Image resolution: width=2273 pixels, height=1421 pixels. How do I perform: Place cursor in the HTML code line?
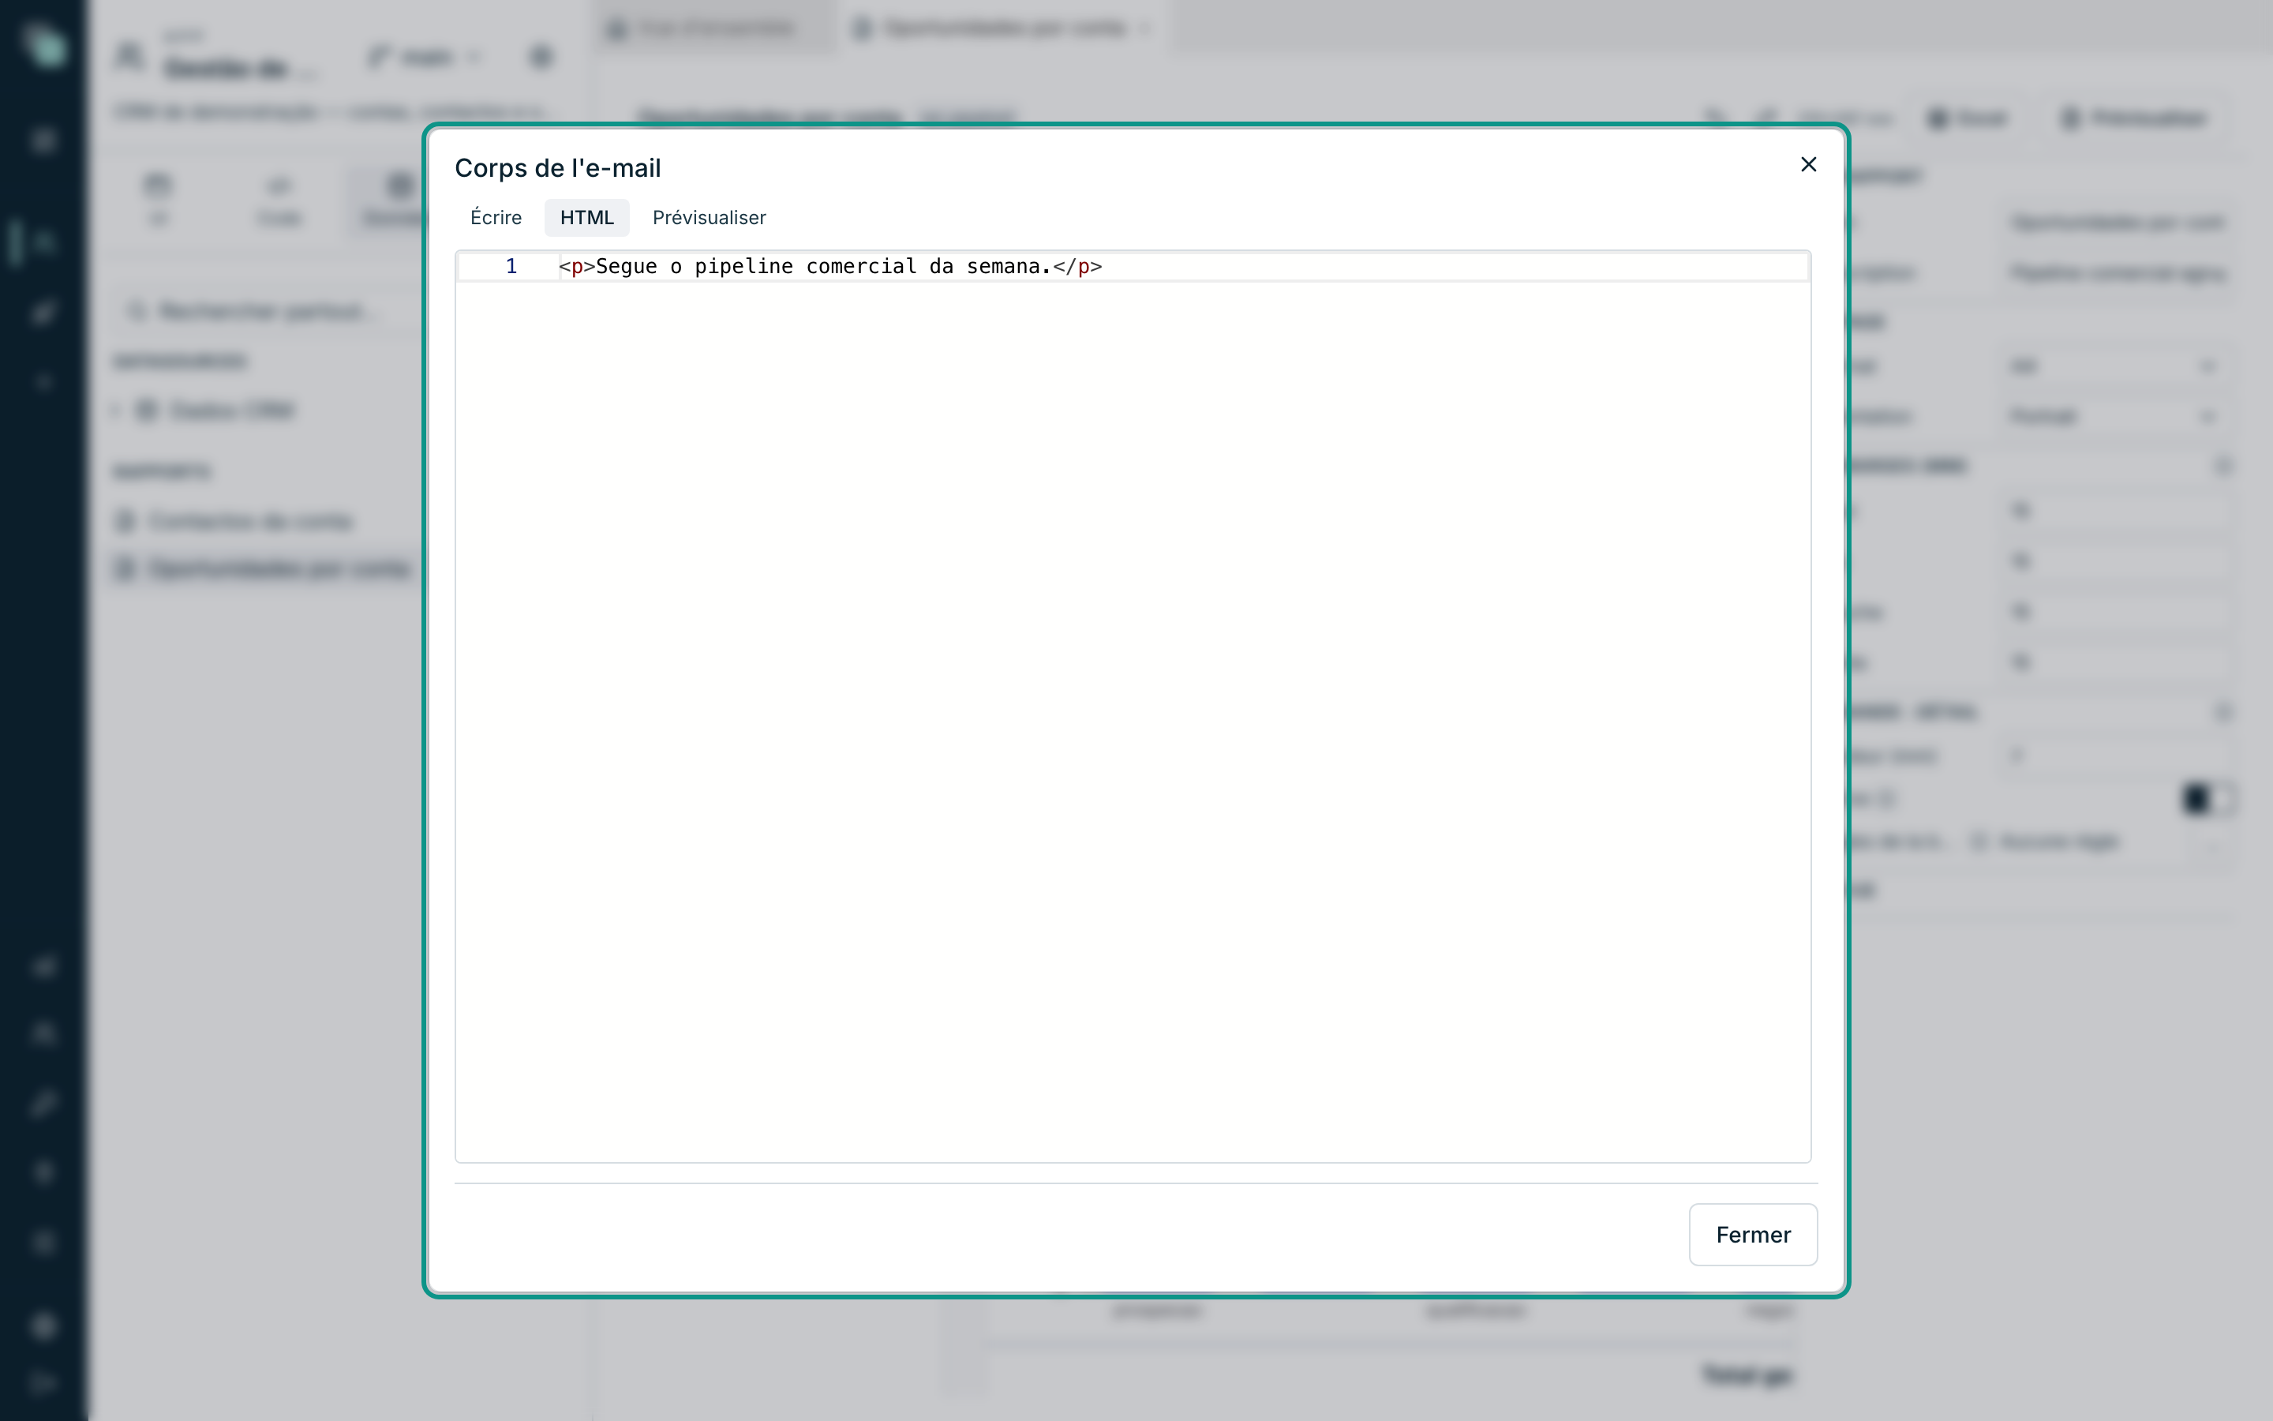[1182, 267]
